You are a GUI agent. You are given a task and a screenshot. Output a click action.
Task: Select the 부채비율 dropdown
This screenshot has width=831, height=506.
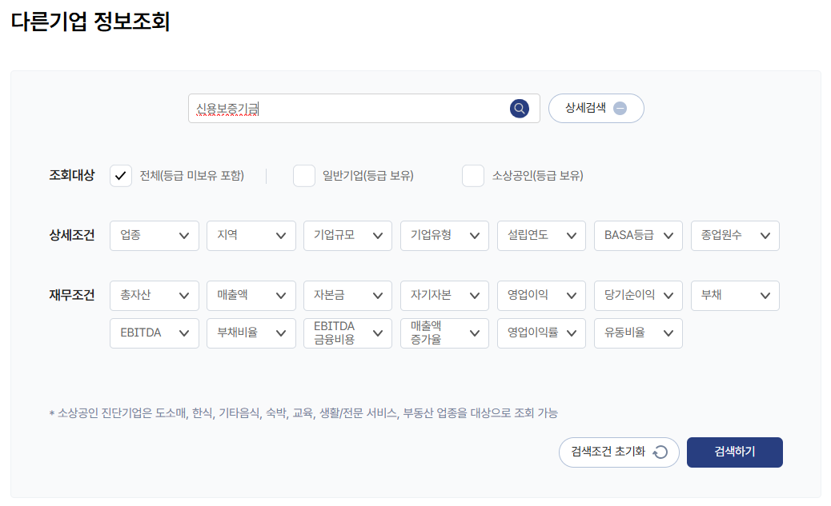point(251,333)
